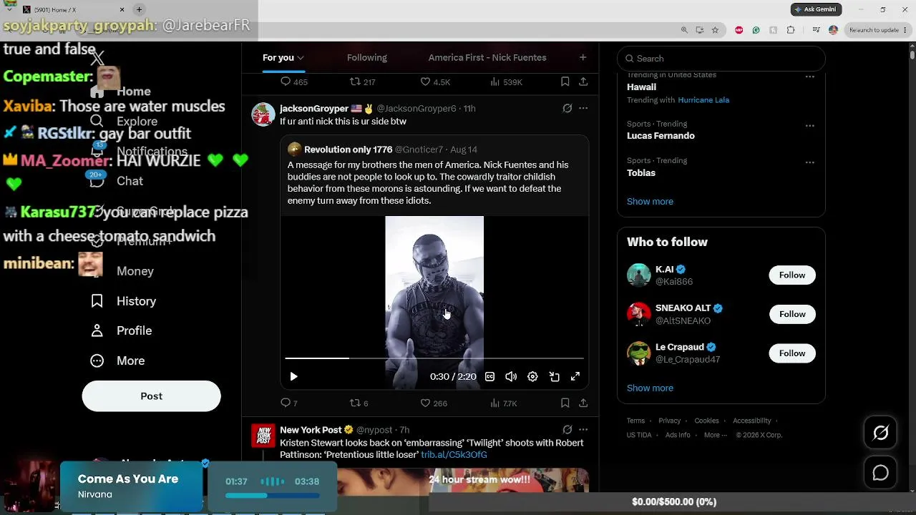The width and height of the screenshot is (916, 515).
Task: Open the Grammarly extension icon
Action: 756,30
